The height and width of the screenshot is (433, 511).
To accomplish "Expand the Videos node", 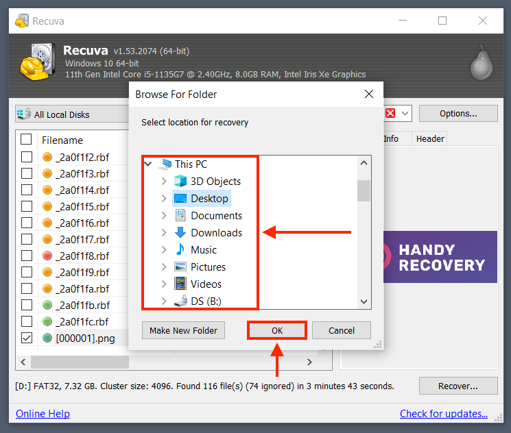I will 164,284.
